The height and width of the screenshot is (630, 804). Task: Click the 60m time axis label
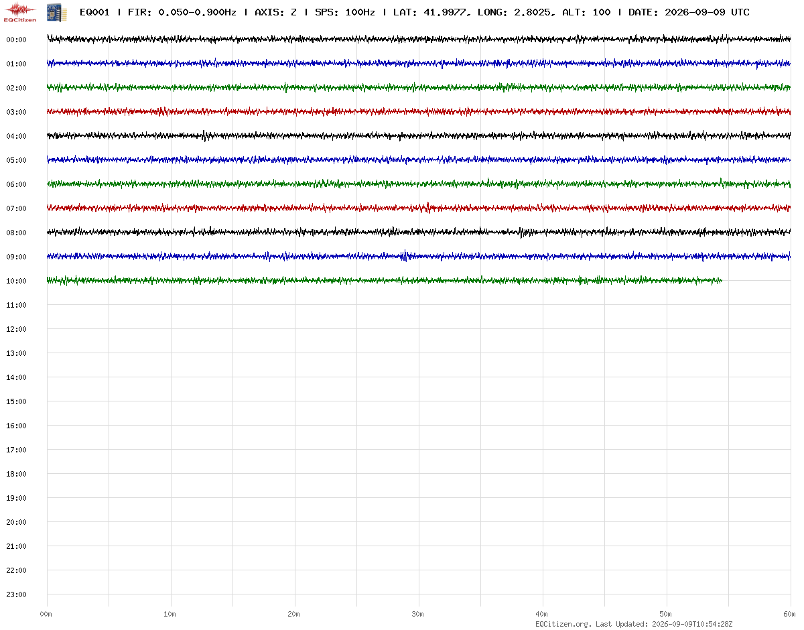(790, 614)
